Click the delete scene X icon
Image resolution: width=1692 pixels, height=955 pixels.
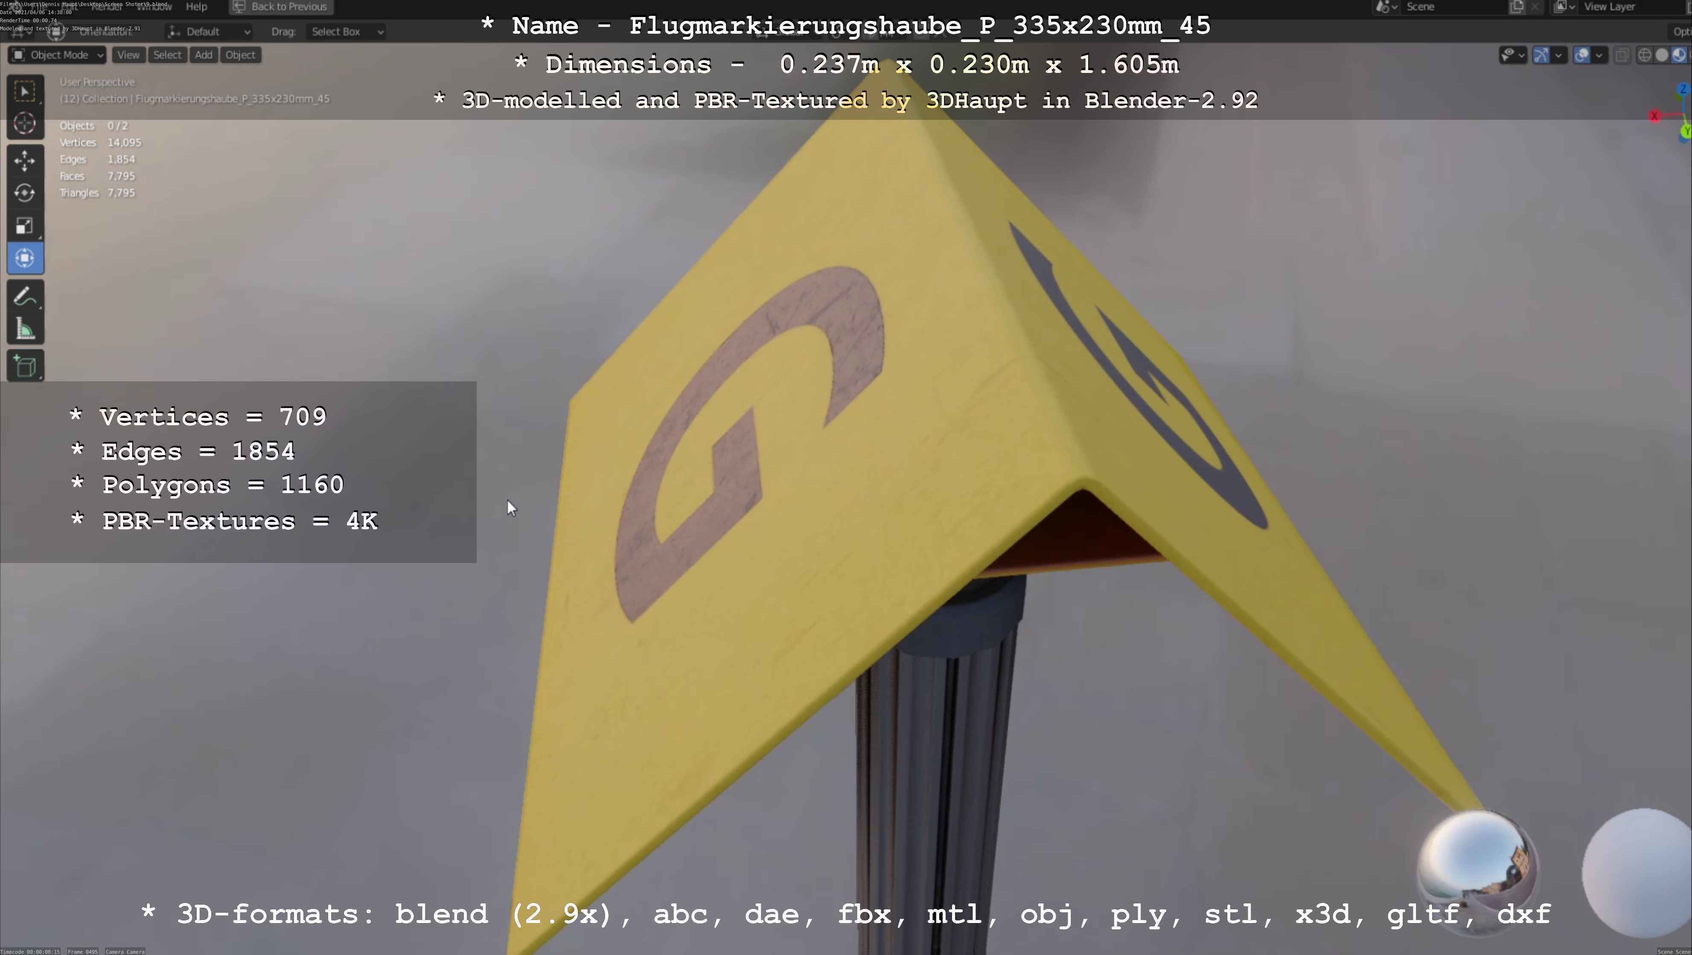tap(1535, 6)
